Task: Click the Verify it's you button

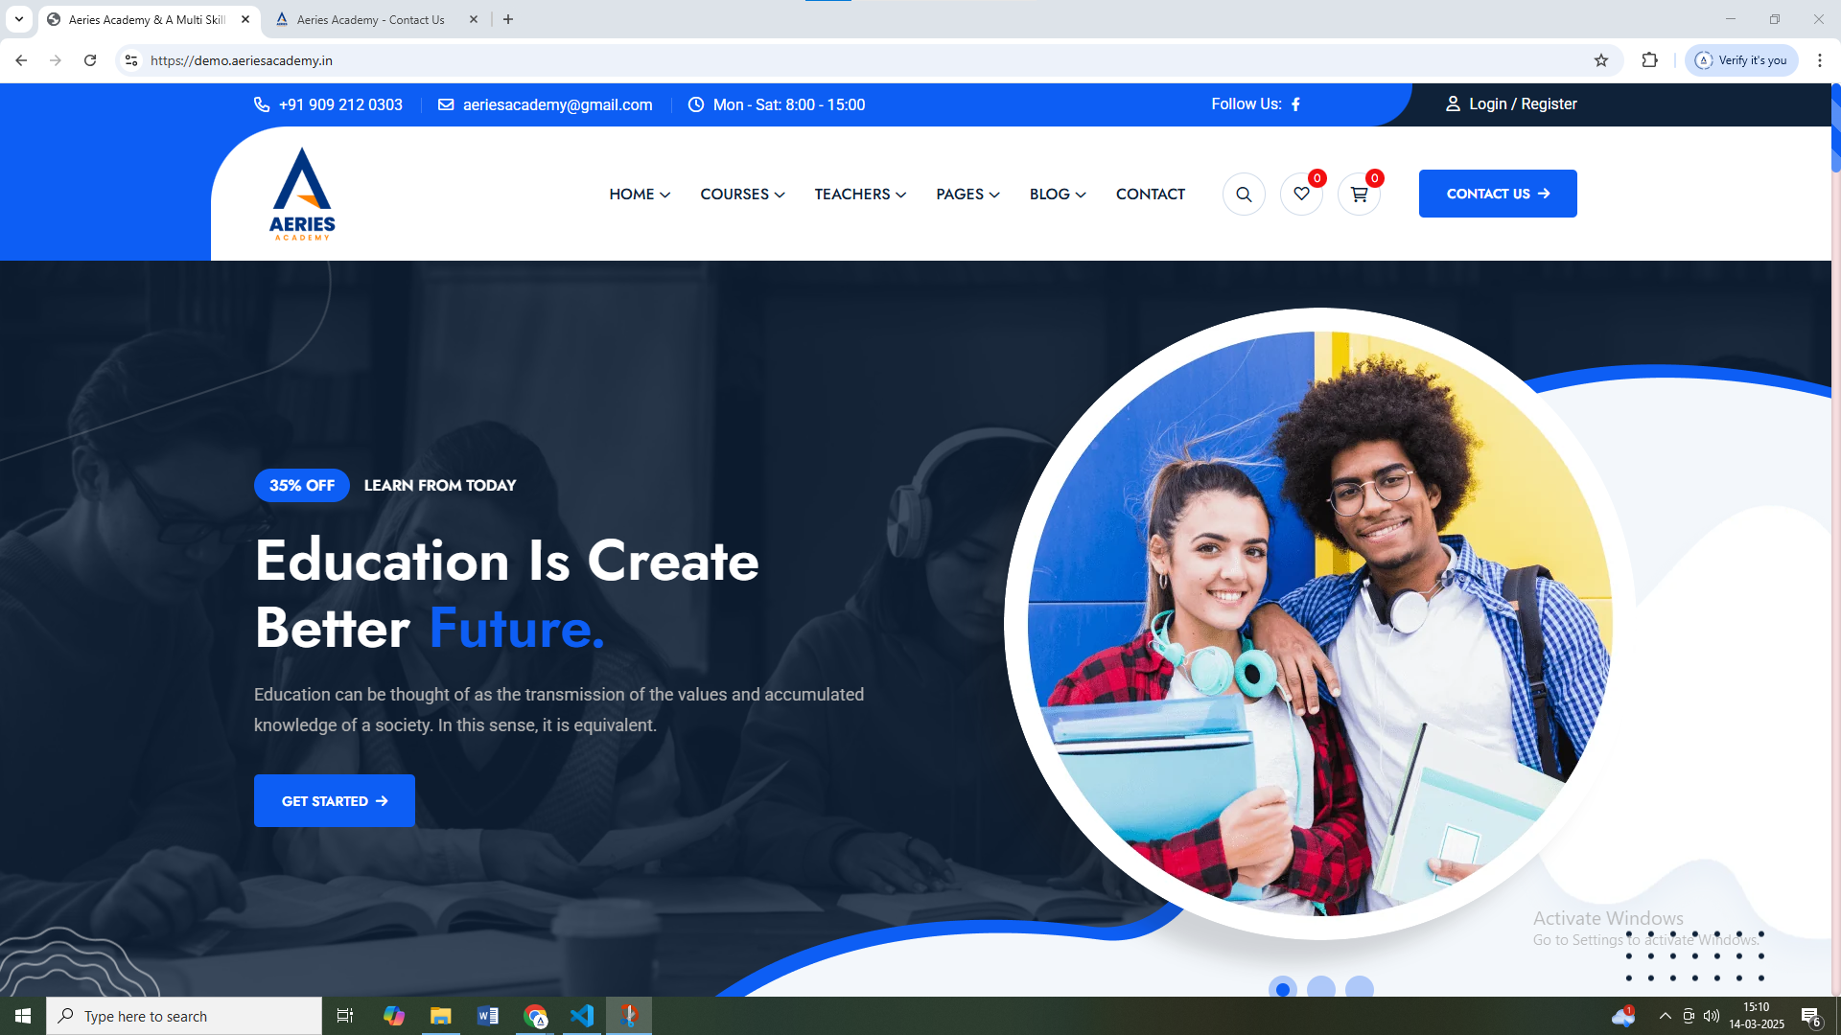Action: [x=1741, y=60]
